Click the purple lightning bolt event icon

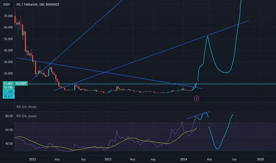196,98
